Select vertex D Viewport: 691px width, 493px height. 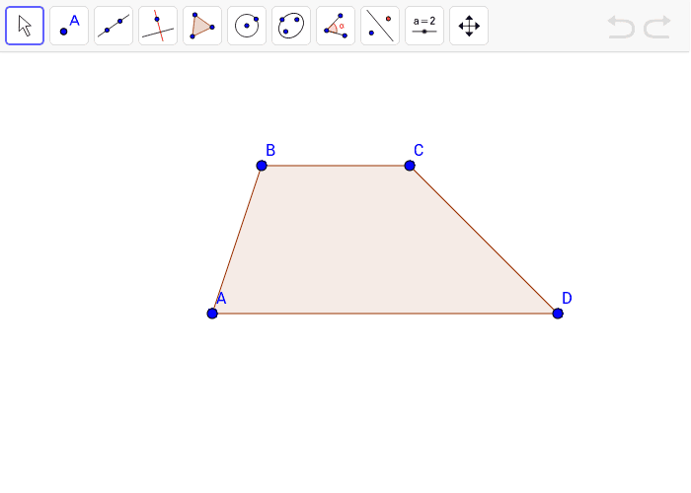[558, 314]
